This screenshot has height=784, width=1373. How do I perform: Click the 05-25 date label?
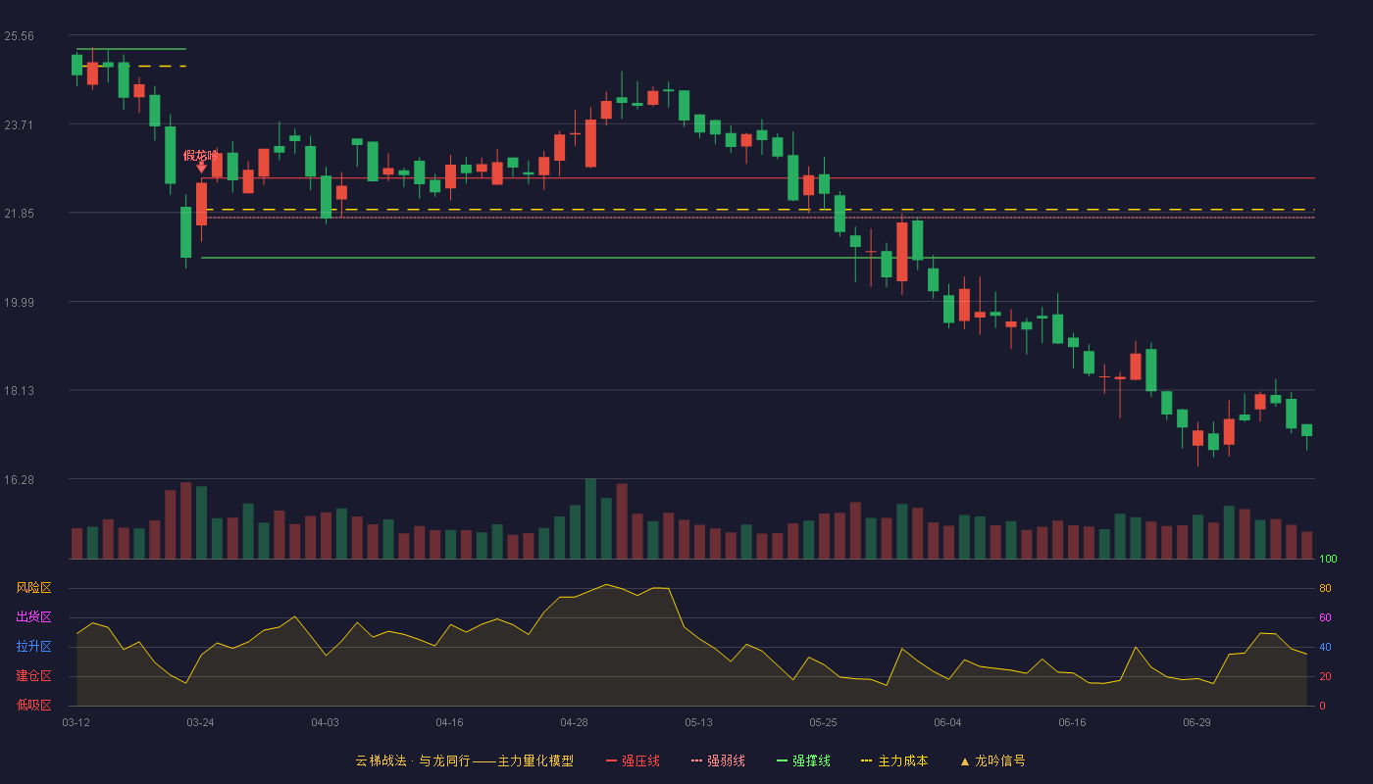[823, 722]
